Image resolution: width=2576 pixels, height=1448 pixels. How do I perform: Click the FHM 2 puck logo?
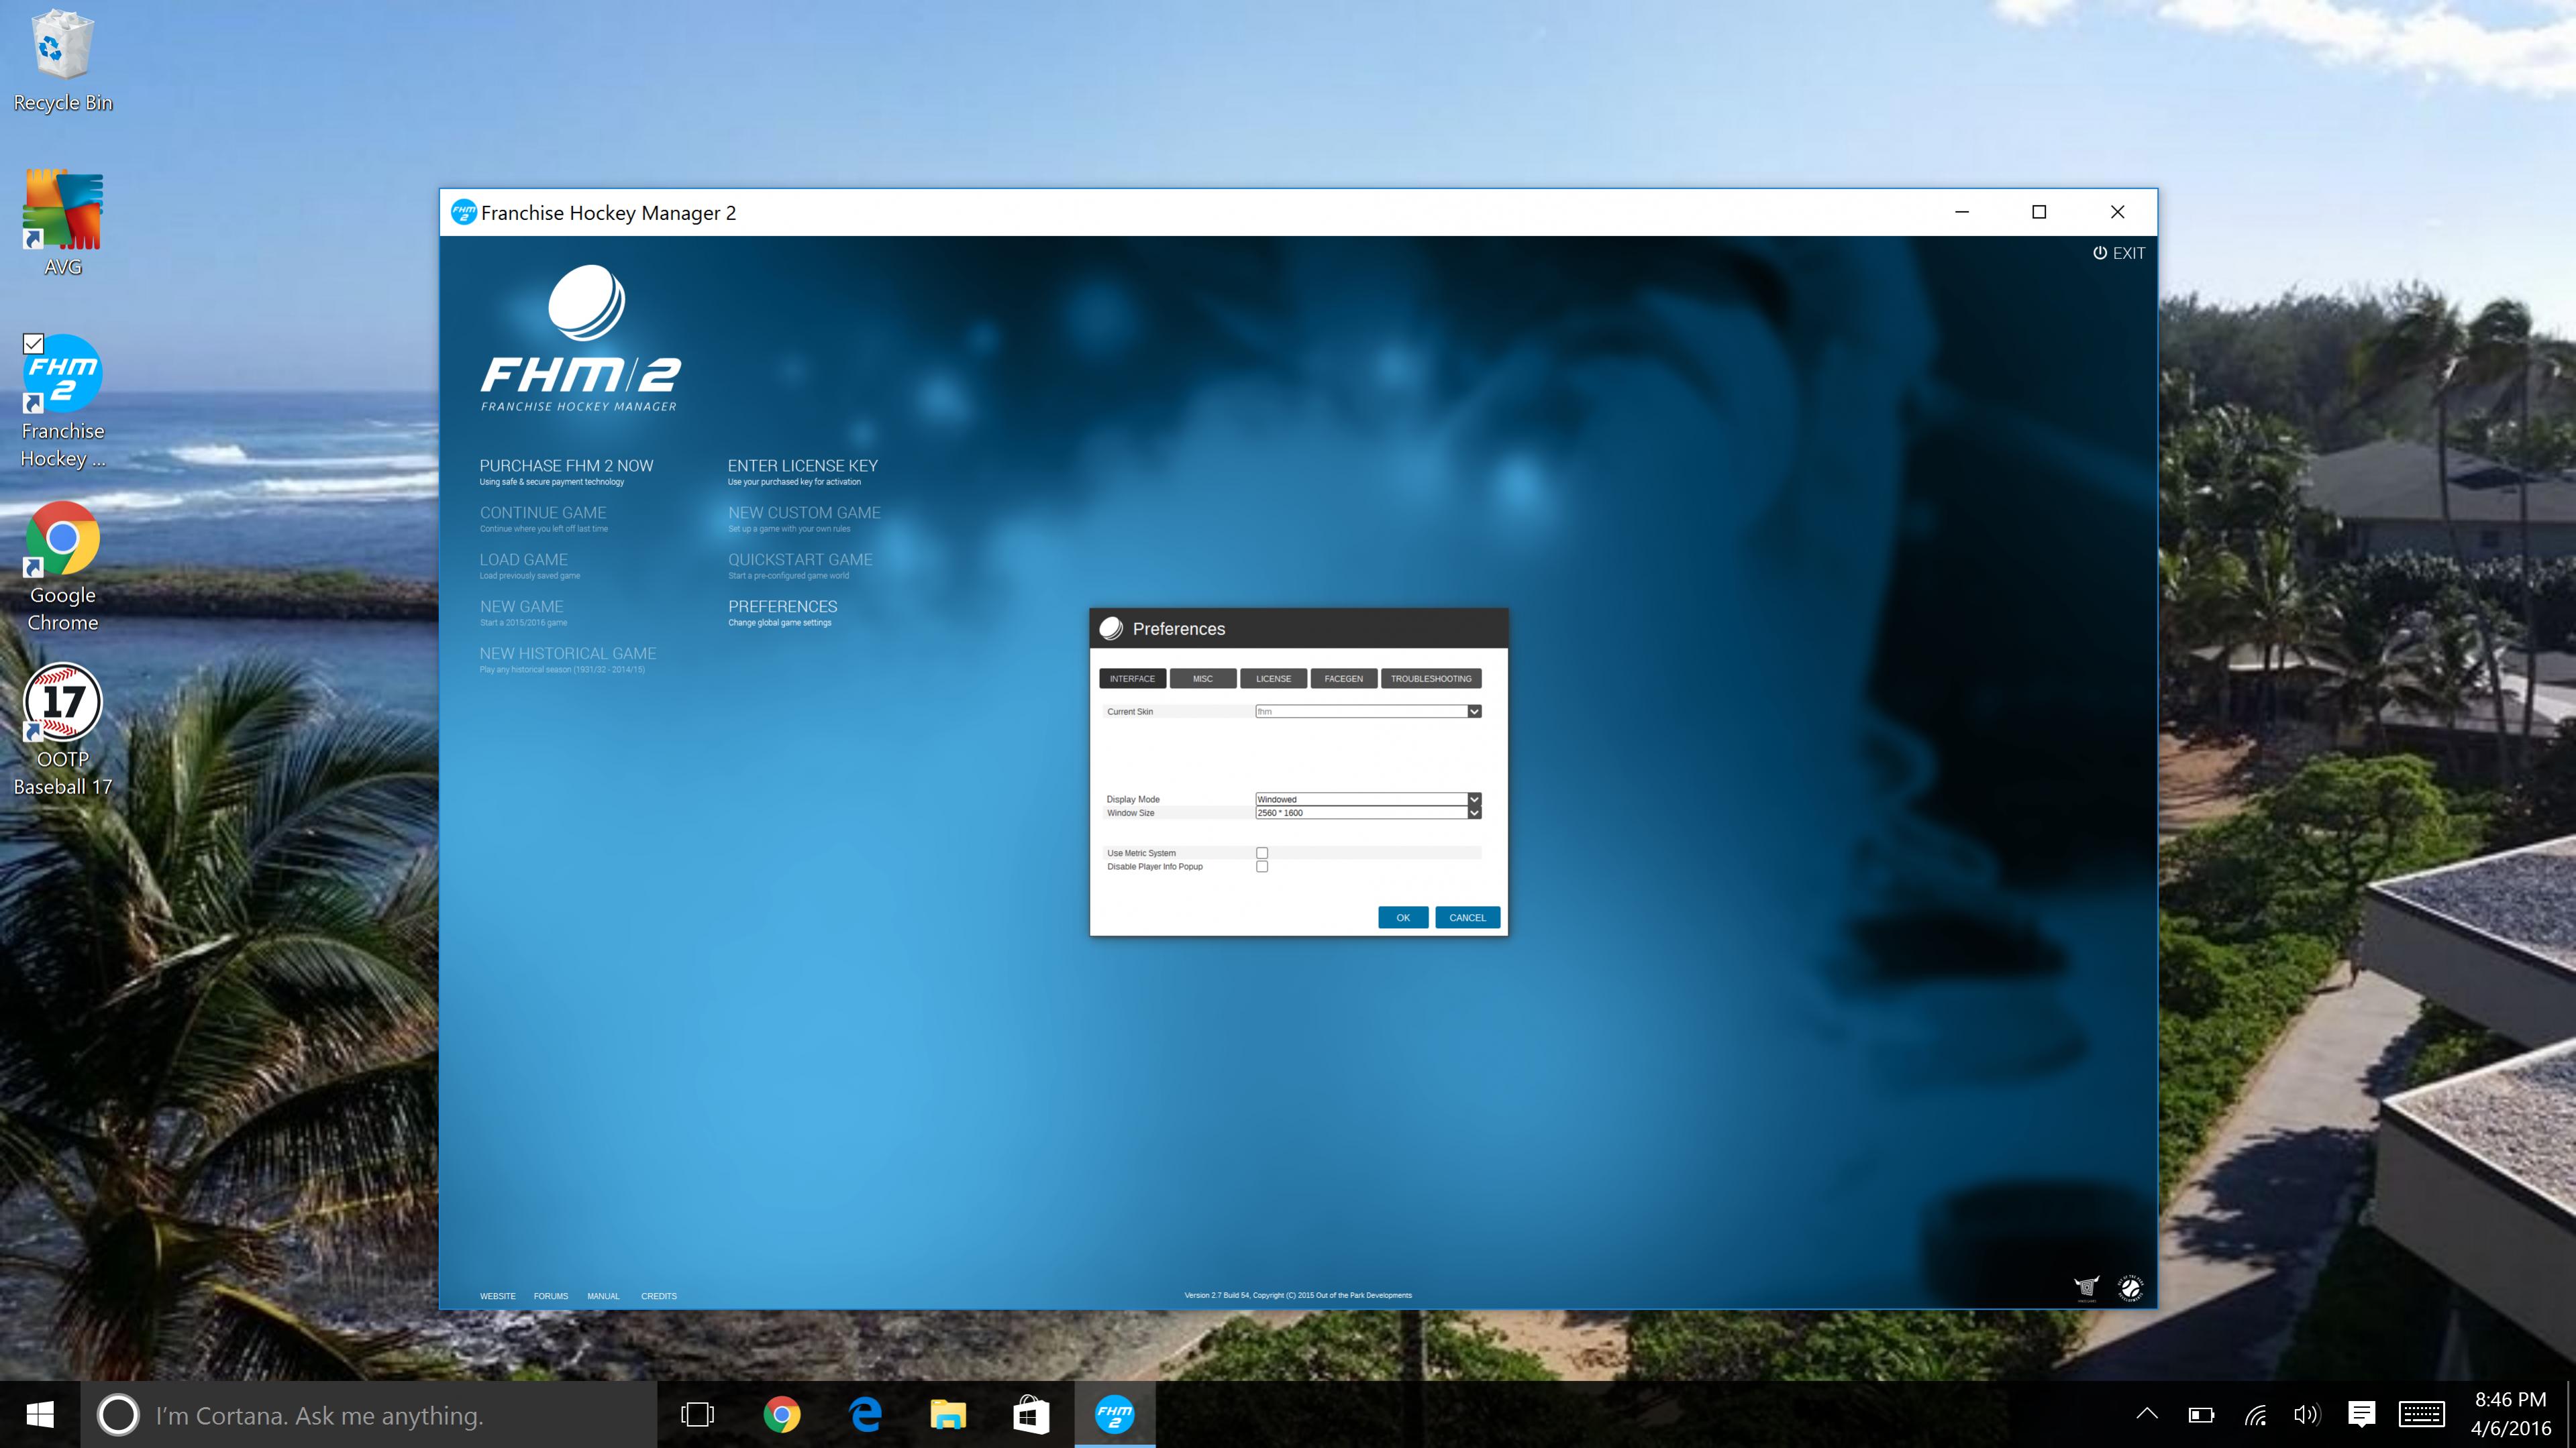point(586,302)
